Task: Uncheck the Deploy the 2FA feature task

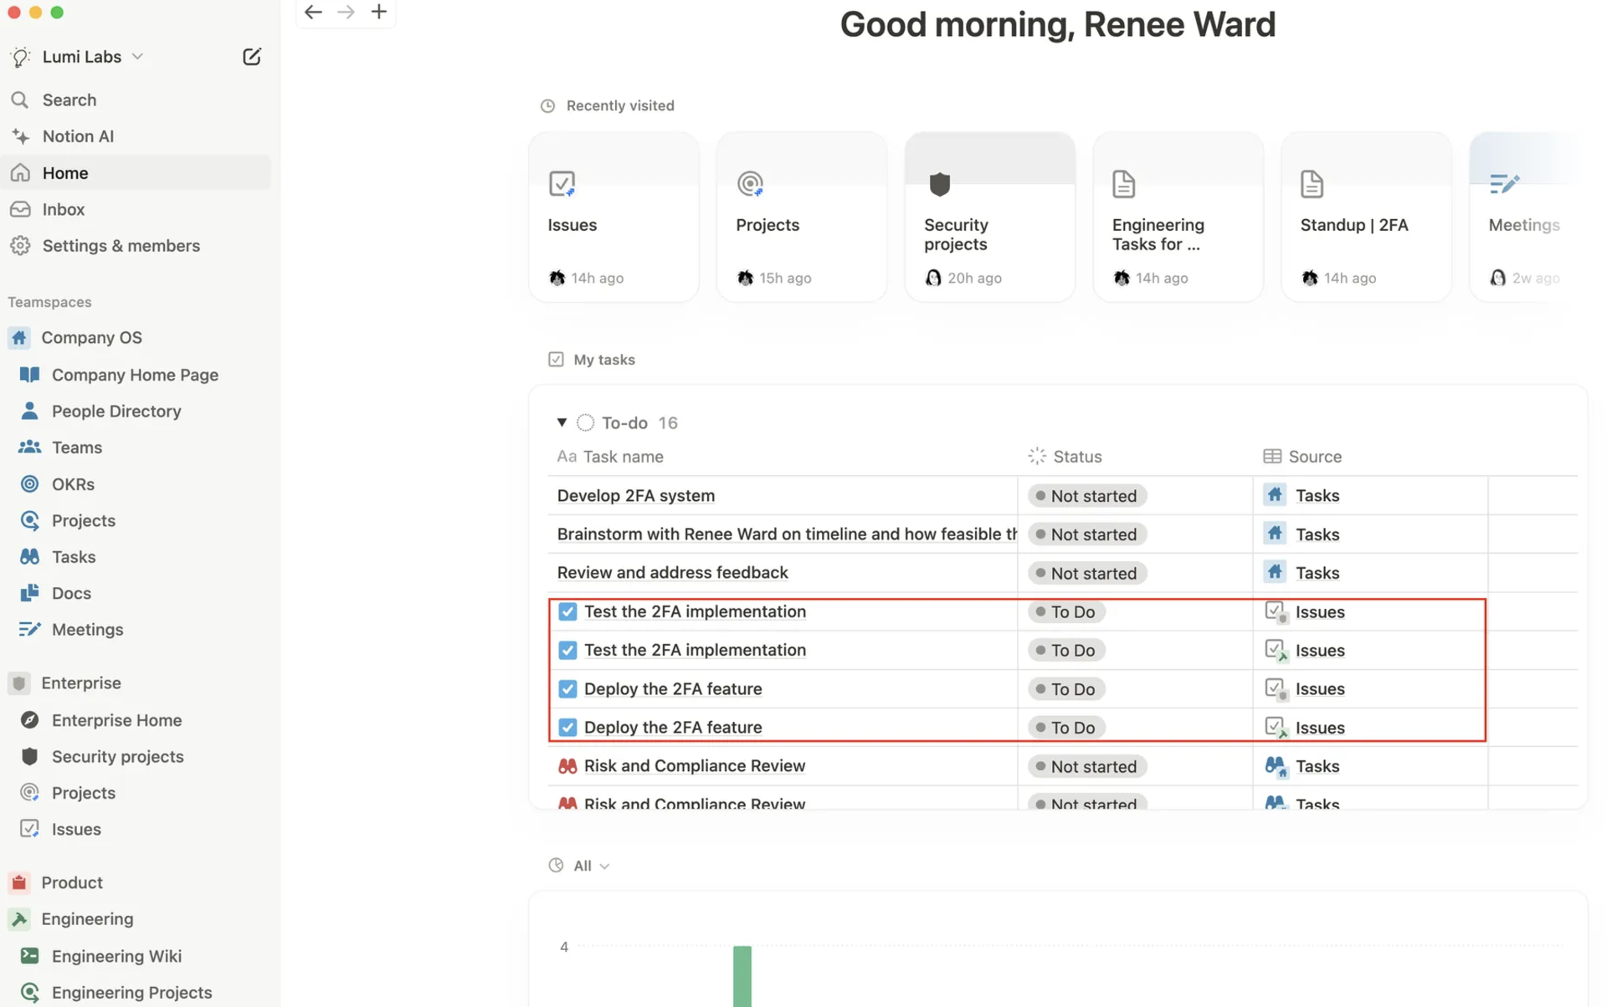Action: [x=567, y=688]
